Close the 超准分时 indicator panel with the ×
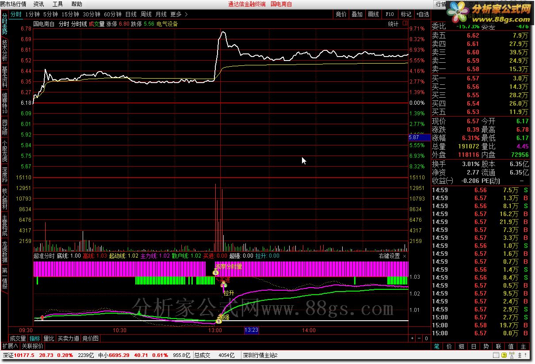 coord(405,256)
